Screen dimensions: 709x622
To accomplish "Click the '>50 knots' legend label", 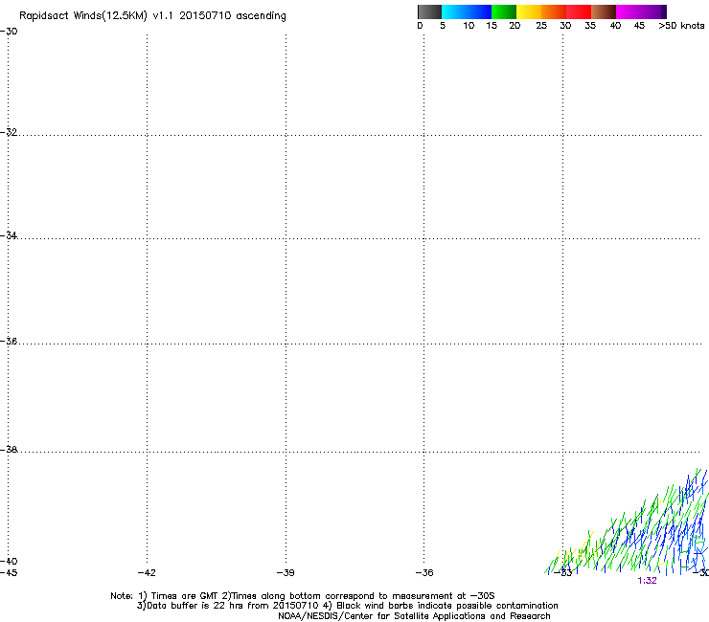I will [x=681, y=26].
